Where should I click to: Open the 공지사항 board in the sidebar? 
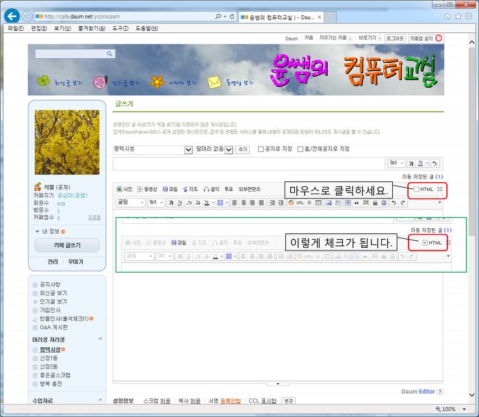50,284
